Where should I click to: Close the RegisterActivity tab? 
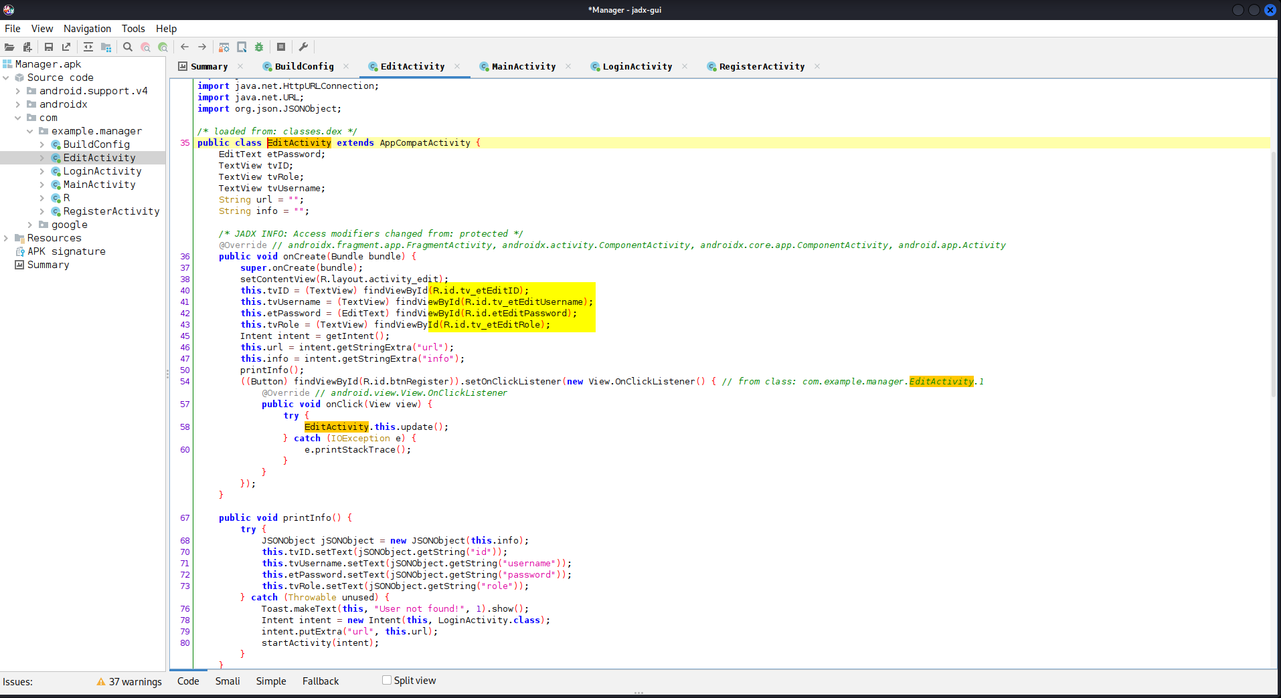(x=817, y=66)
